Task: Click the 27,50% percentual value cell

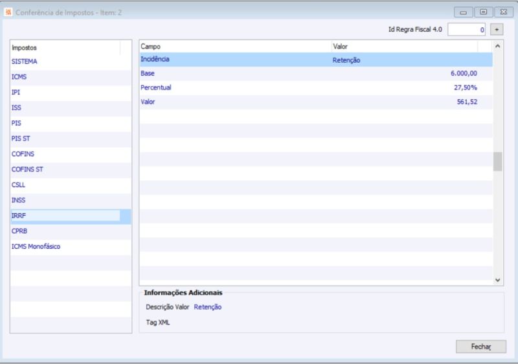Action: [x=466, y=87]
